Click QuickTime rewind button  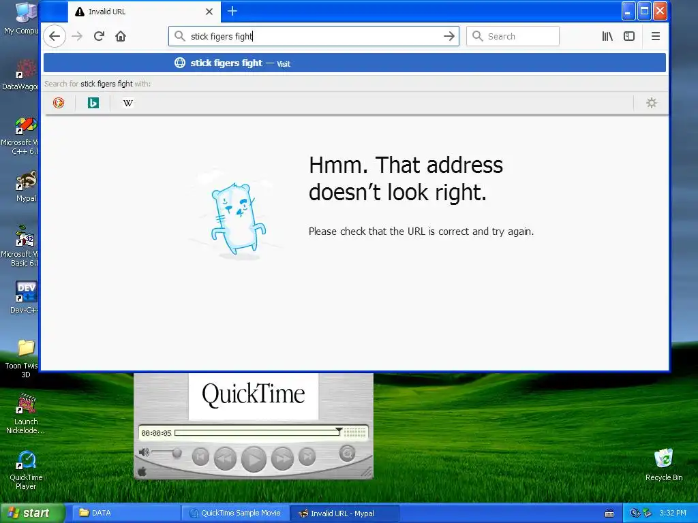pyautogui.click(x=225, y=458)
